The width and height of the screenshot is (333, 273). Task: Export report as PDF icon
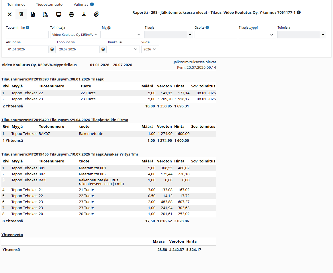click(45, 14)
